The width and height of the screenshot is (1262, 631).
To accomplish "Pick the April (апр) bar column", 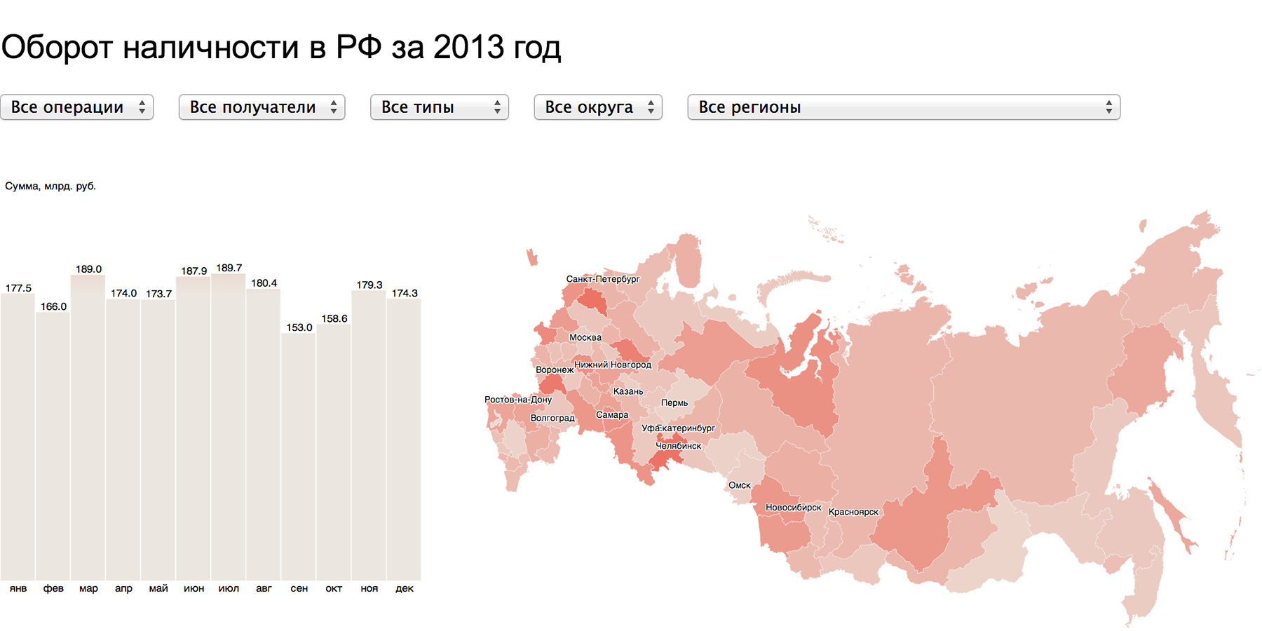I will [123, 440].
